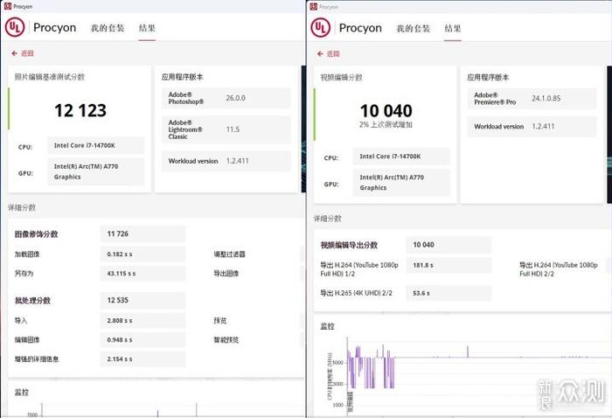
Task: Click the 预览 label in batch section
Action: pyautogui.click(x=220, y=320)
